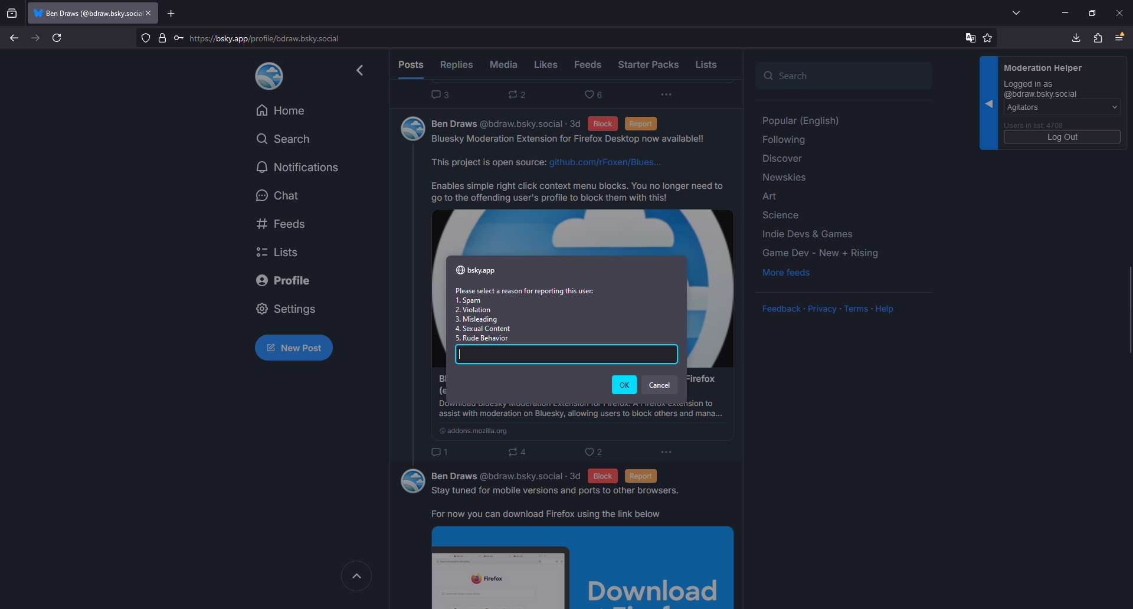The height and width of the screenshot is (609, 1133).
Task: Open a new browser tab
Action: coord(171,13)
